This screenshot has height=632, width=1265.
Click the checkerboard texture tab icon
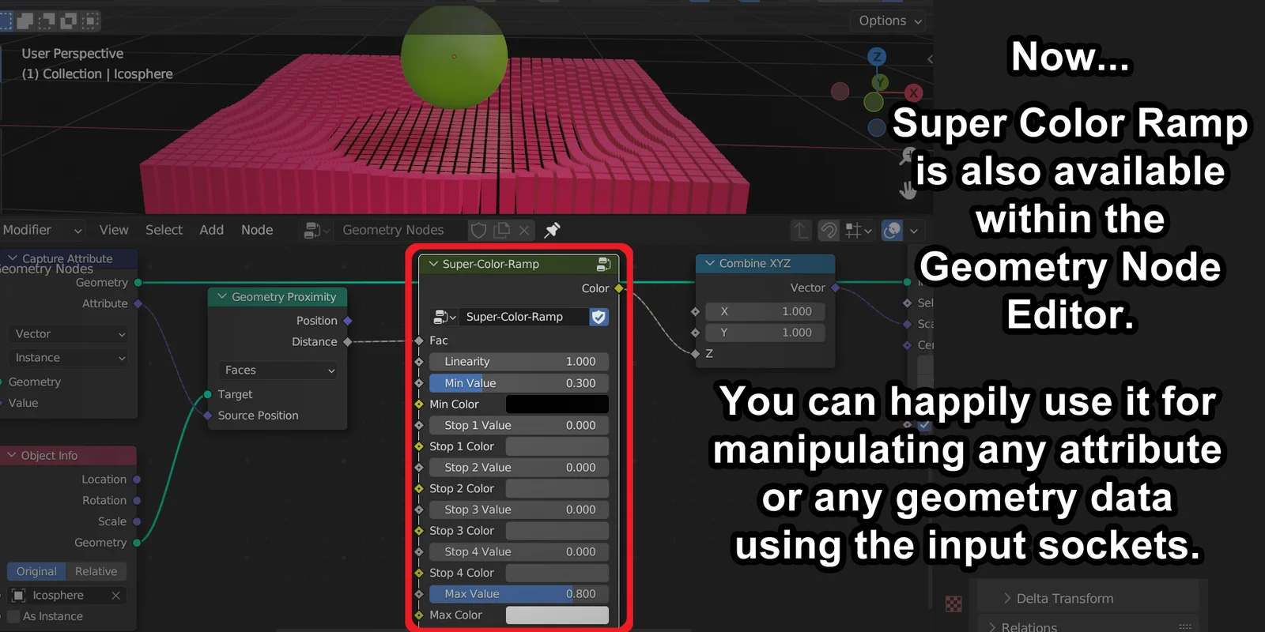(954, 604)
